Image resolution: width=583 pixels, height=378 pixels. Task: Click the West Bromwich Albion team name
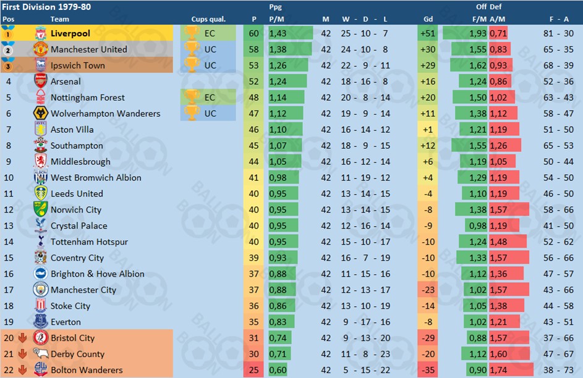[x=96, y=177]
